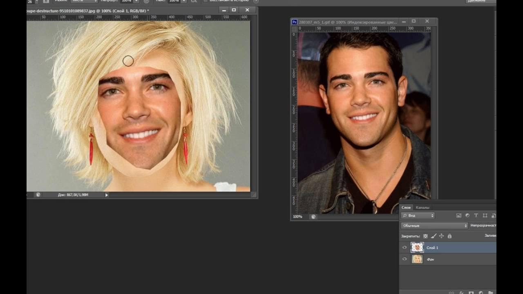Screen dimensions: 523x294
Task: Click the 100% zoom field in GIF window
Action: click(x=297, y=216)
